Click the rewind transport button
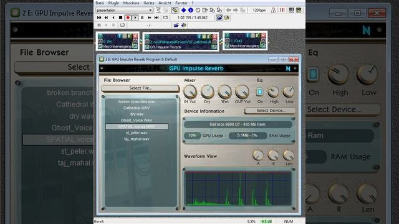 coord(106,17)
